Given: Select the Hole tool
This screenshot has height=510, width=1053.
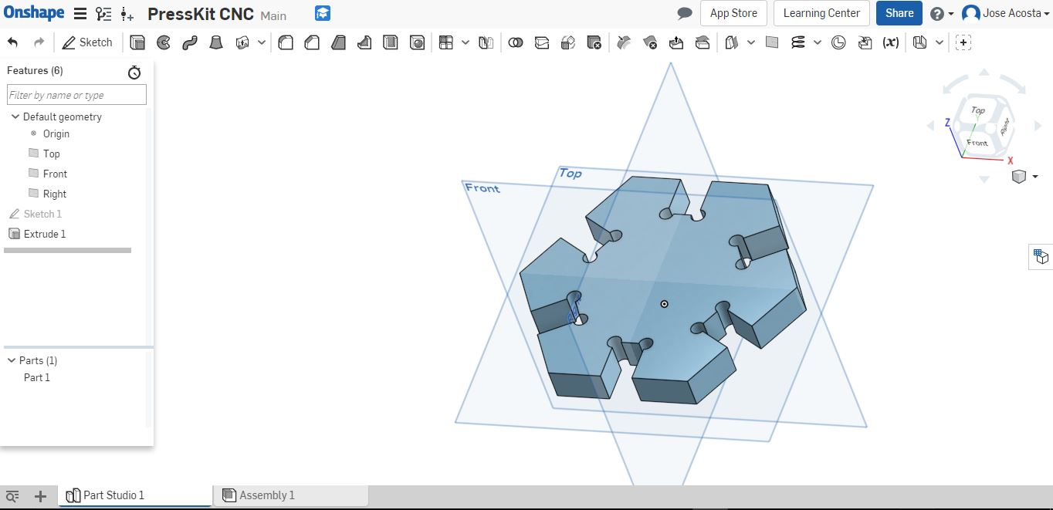Looking at the screenshot, I should point(417,42).
